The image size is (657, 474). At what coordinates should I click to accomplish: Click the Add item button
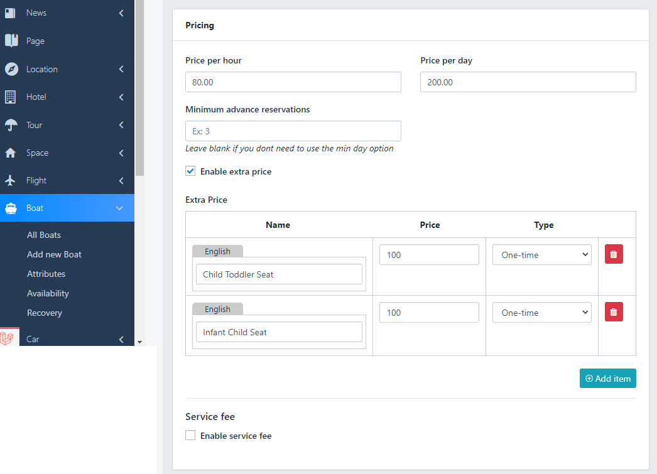pyautogui.click(x=607, y=379)
